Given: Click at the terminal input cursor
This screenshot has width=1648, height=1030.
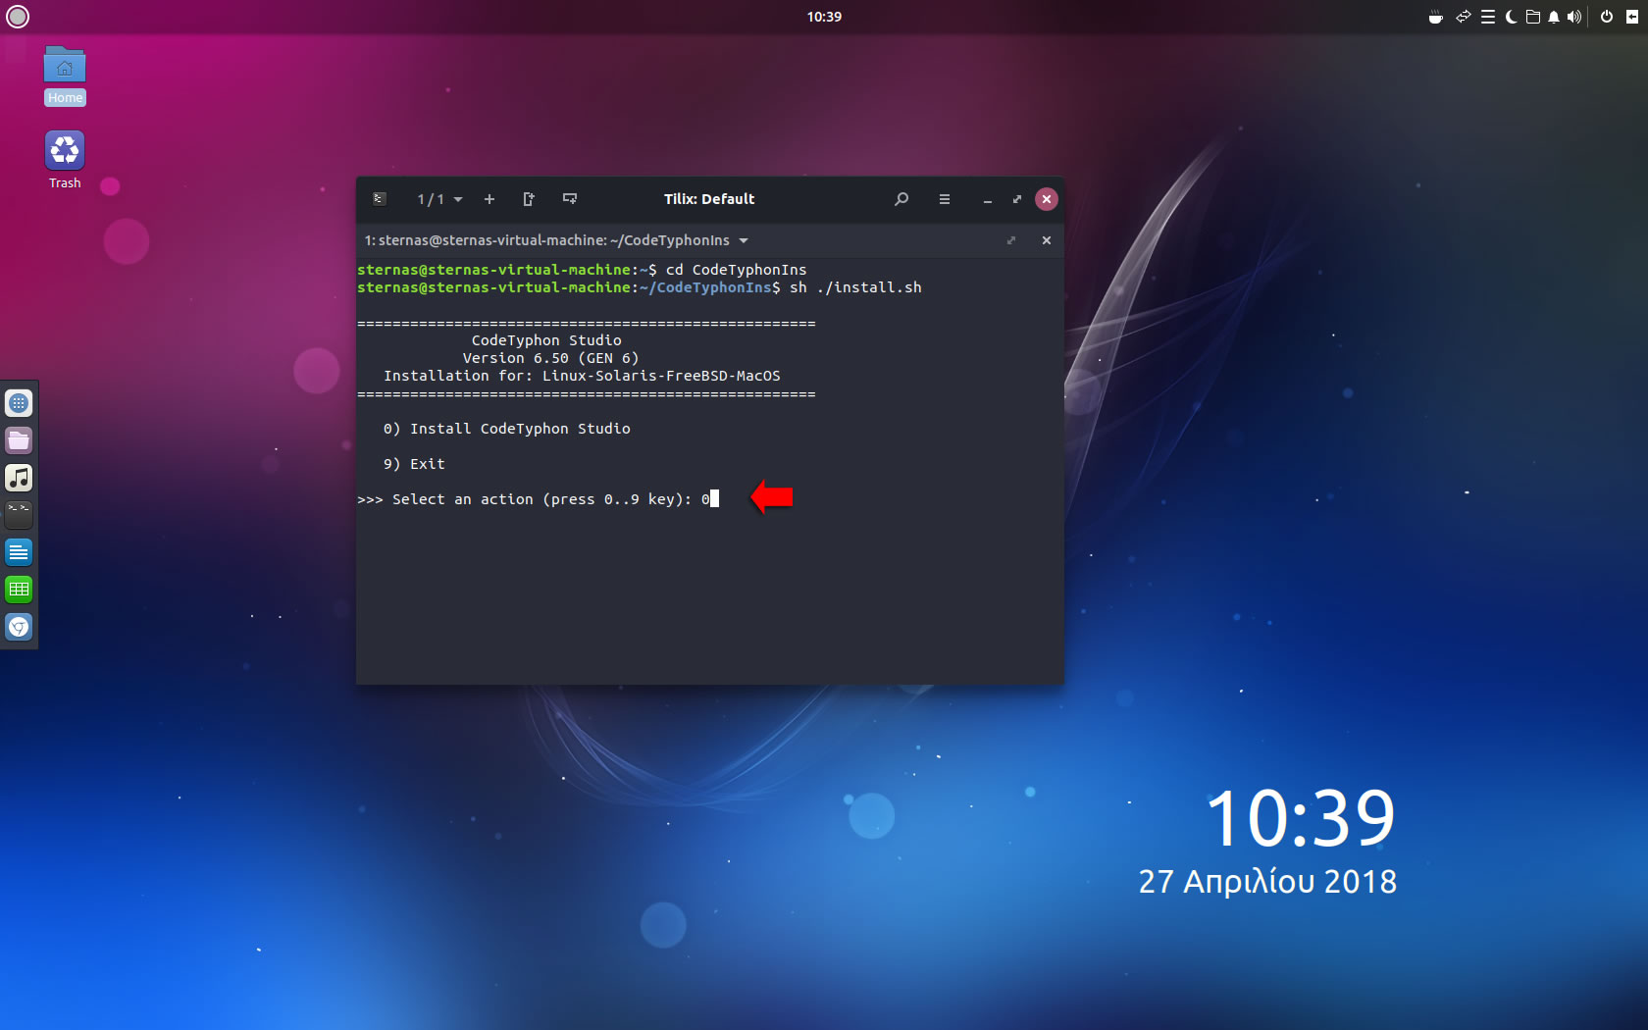Looking at the screenshot, I should [714, 499].
